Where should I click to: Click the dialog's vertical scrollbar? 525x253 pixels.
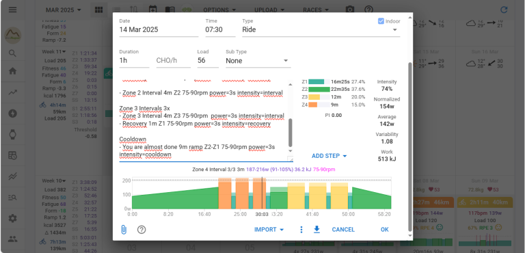410,147
